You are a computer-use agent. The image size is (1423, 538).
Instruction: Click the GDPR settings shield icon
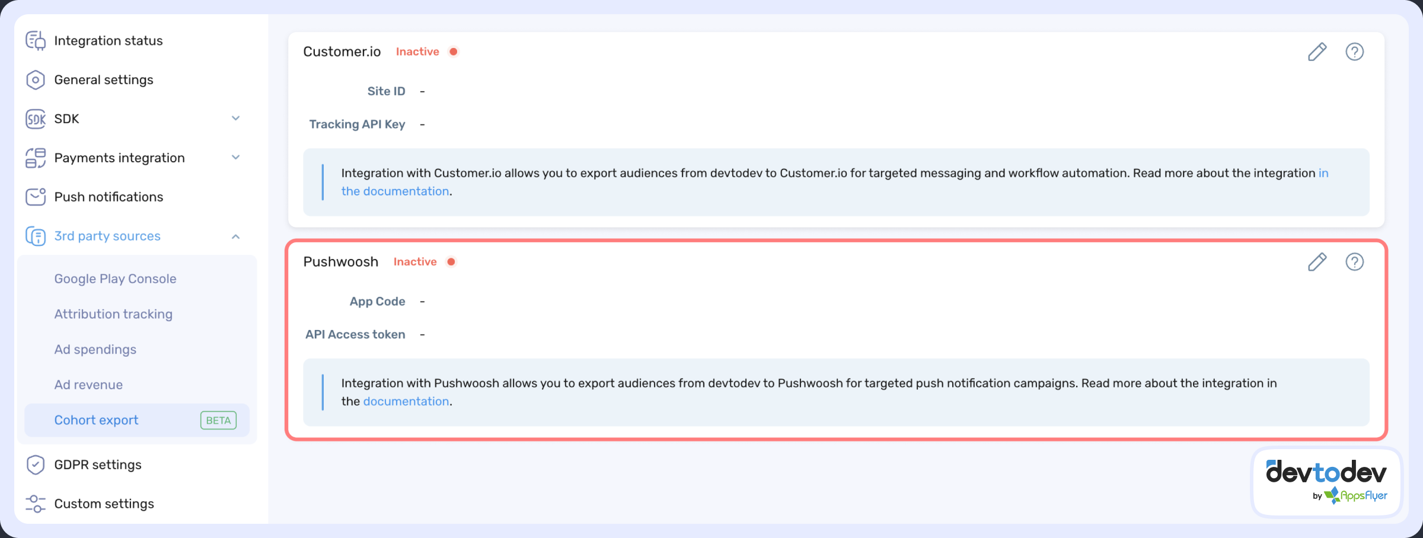point(36,465)
